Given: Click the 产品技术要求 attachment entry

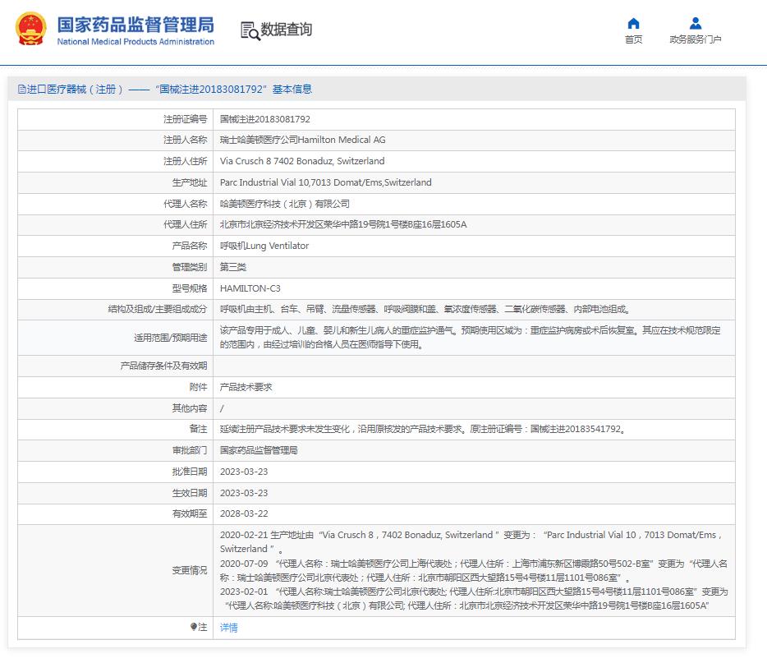Looking at the screenshot, I should (x=246, y=386).
